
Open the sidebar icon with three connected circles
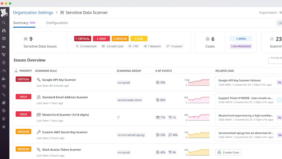[4, 54]
